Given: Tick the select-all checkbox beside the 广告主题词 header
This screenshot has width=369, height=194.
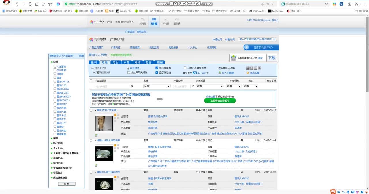Looking at the screenshot, I should pyautogui.click(x=91, y=81).
